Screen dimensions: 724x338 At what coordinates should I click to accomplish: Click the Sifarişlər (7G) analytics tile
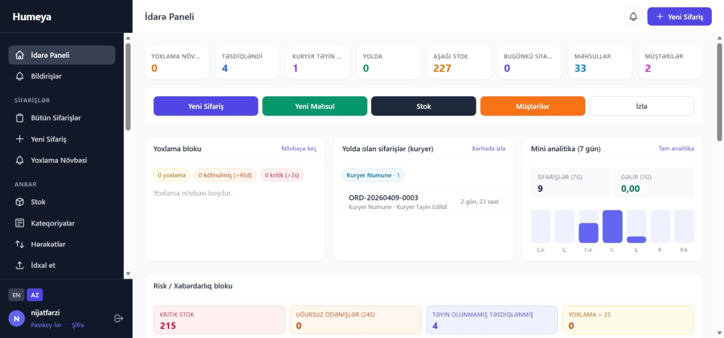click(x=571, y=183)
